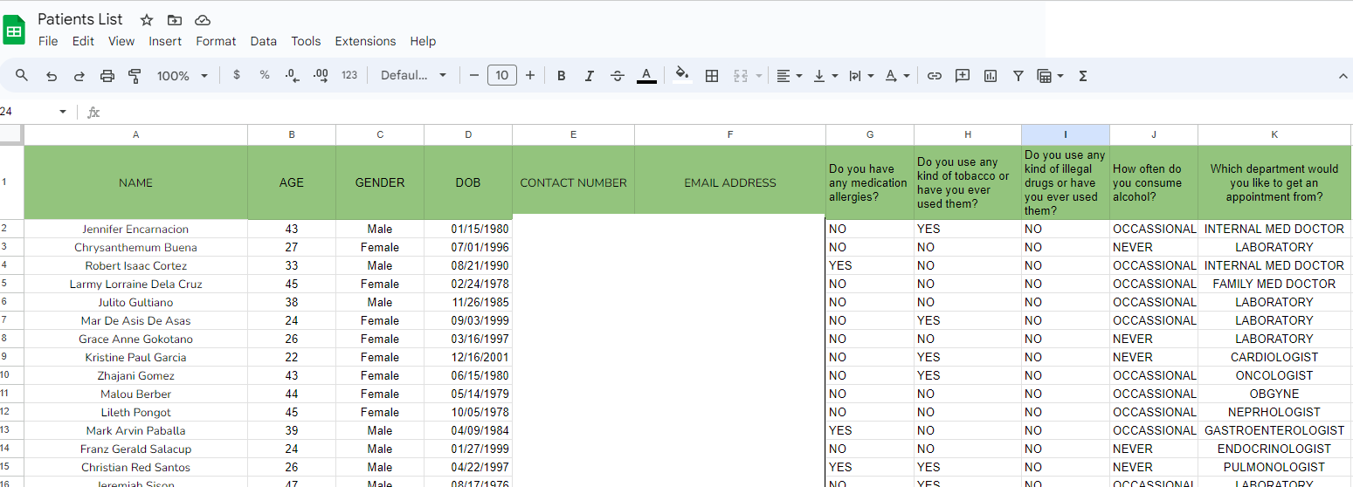Open the View menu
This screenshot has height=487, width=1353.
pos(121,41)
